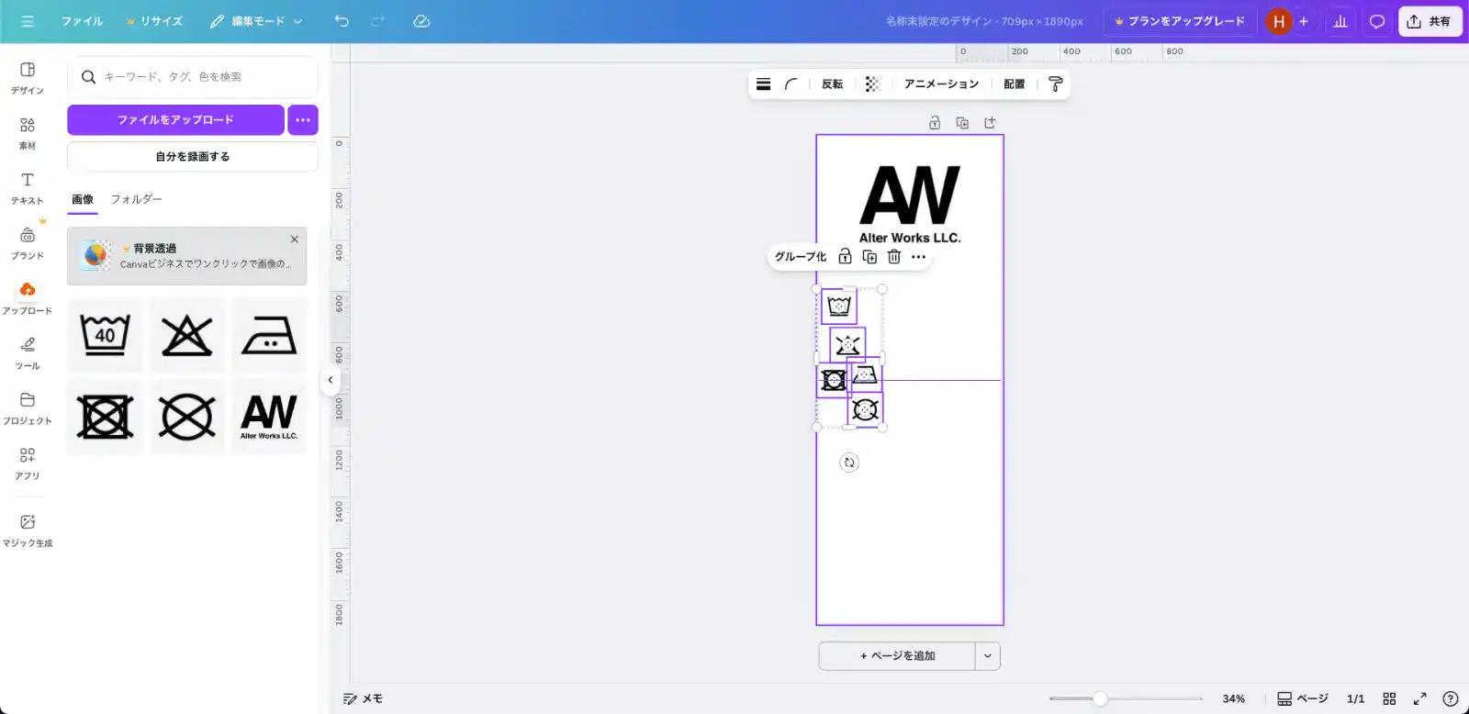The width and height of the screenshot is (1469, 714).
Task: Expand the add page dropdown chevron
Action: click(x=988, y=656)
